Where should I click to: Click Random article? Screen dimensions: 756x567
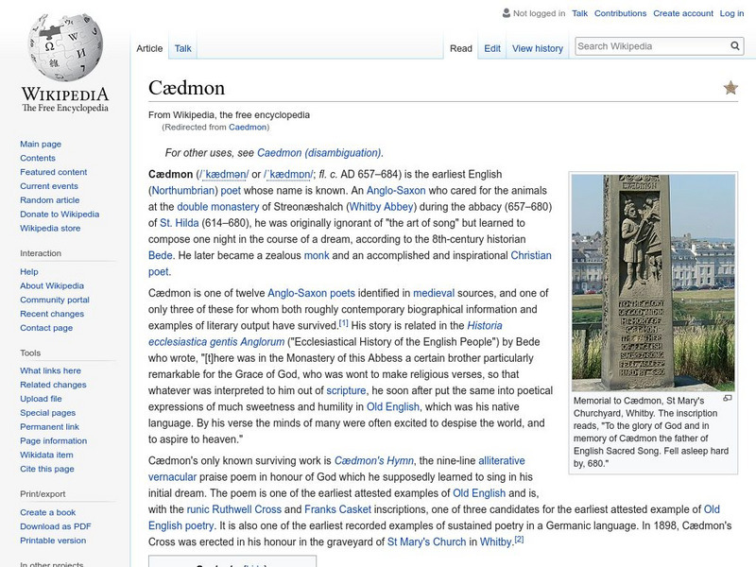[50, 199]
